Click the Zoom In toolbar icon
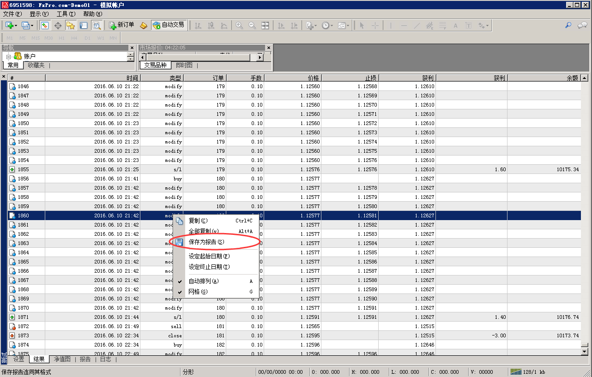592x377 pixels. point(239,25)
